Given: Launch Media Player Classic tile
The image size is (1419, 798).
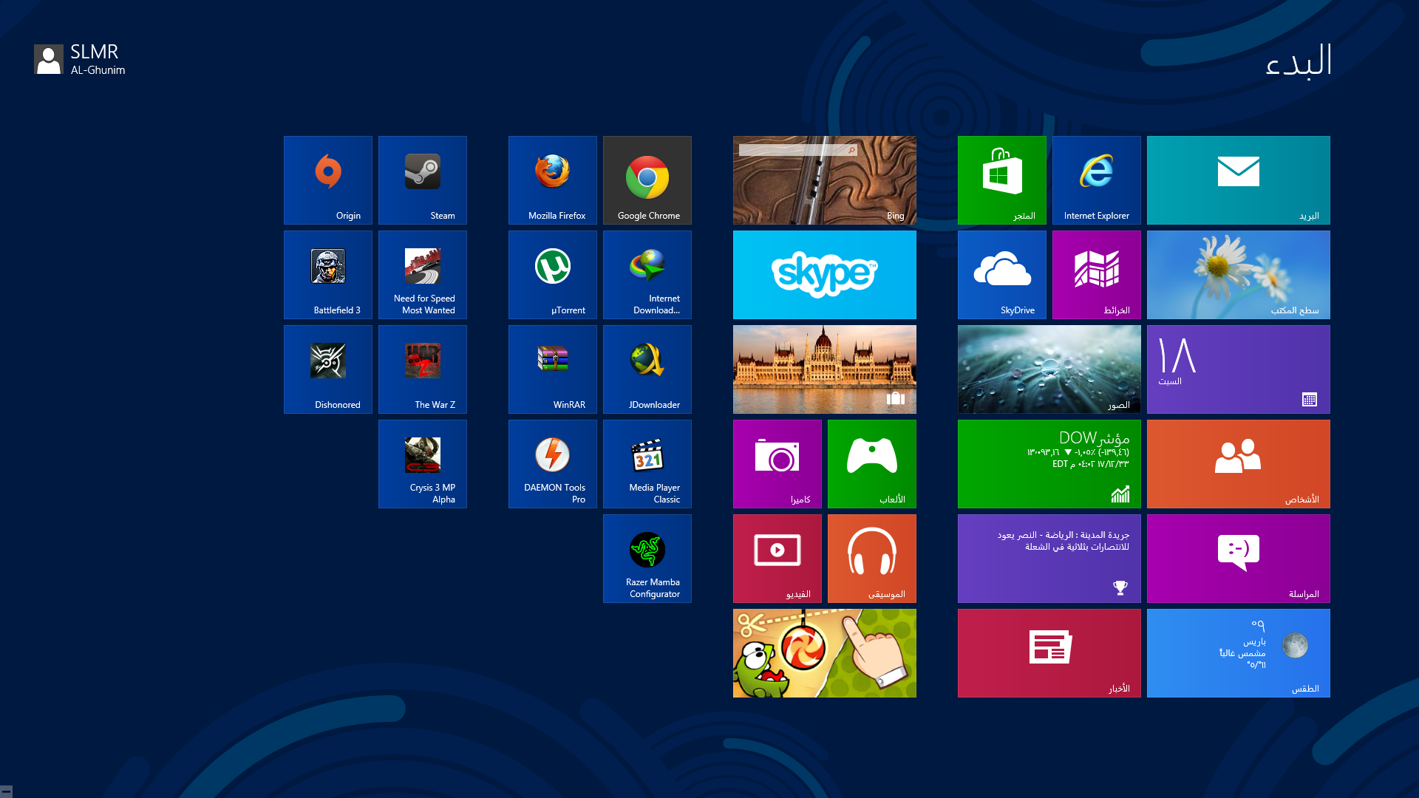Looking at the screenshot, I should click(x=647, y=463).
